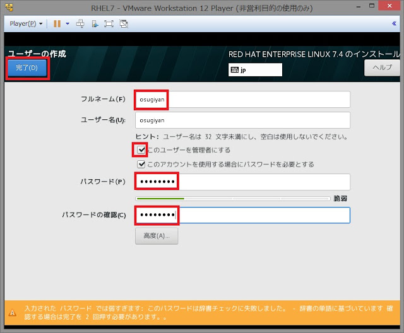The image size is (404, 333).
Task: Click the 完了(D) Done button
Action: point(27,67)
